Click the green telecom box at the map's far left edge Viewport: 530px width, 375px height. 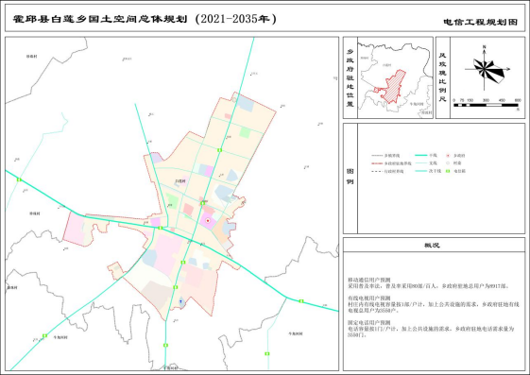click(19, 179)
